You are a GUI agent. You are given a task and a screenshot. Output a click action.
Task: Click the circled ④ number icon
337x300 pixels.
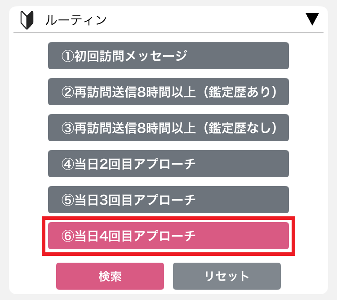68,164
